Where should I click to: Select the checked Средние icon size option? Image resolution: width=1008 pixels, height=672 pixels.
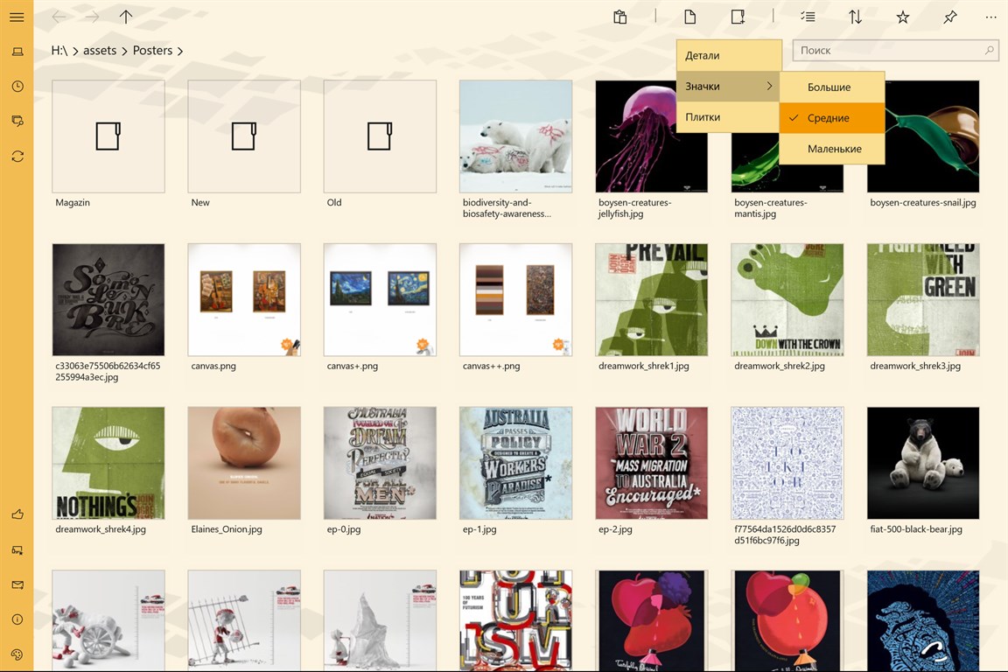[831, 118]
